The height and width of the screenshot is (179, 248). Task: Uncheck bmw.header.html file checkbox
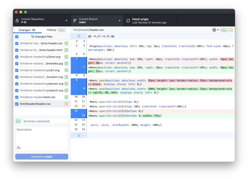pyautogui.click(x=17, y=50)
